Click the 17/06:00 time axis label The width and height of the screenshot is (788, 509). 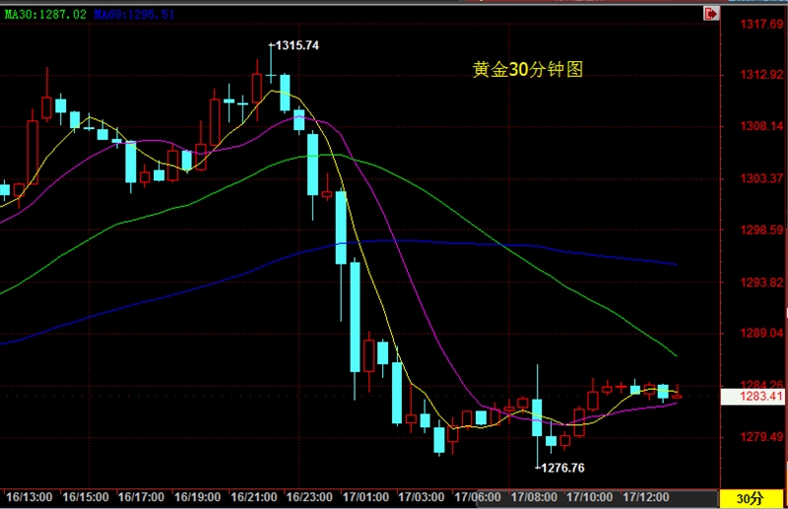tap(478, 497)
